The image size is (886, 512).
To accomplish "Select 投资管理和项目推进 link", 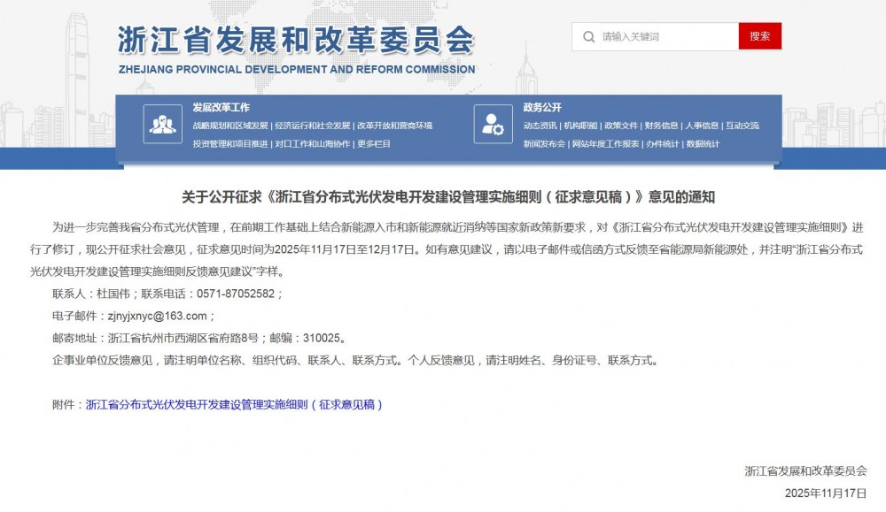I will (x=230, y=143).
